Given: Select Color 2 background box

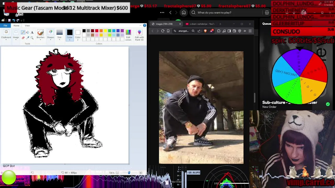Looking at the screenshot, I should pyautogui.click(x=78, y=35).
